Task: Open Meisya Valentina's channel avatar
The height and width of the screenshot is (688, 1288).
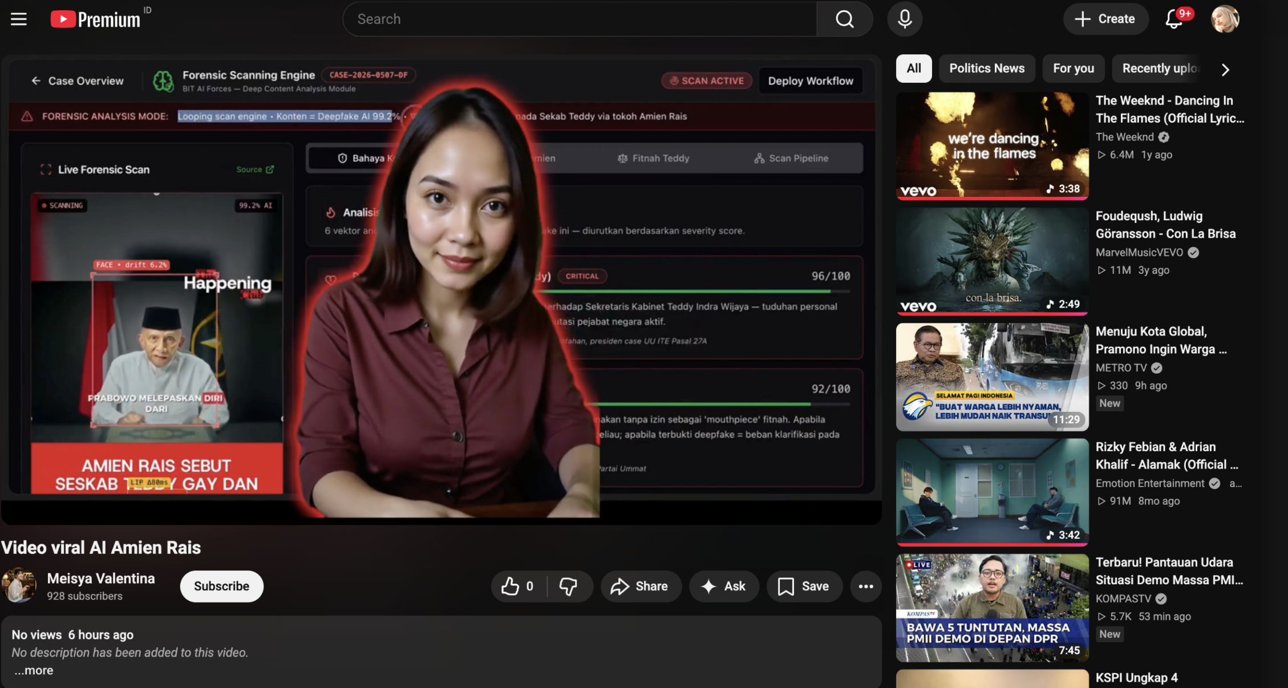Action: (19, 585)
